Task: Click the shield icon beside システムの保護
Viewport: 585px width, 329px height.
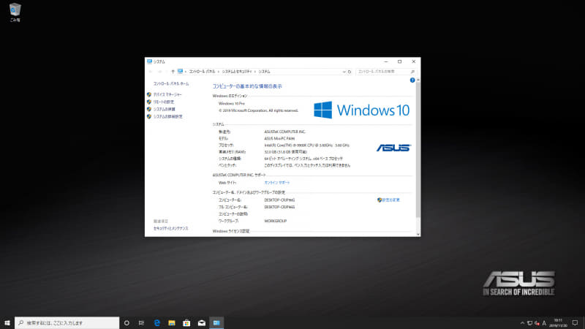Action: pyautogui.click(x=149, y=109)
